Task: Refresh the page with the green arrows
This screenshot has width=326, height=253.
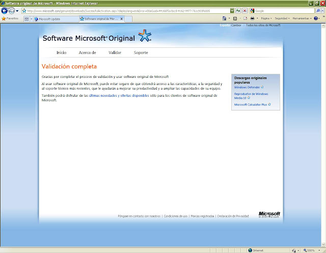Action: pyautogui.click(x=238, y=11)
